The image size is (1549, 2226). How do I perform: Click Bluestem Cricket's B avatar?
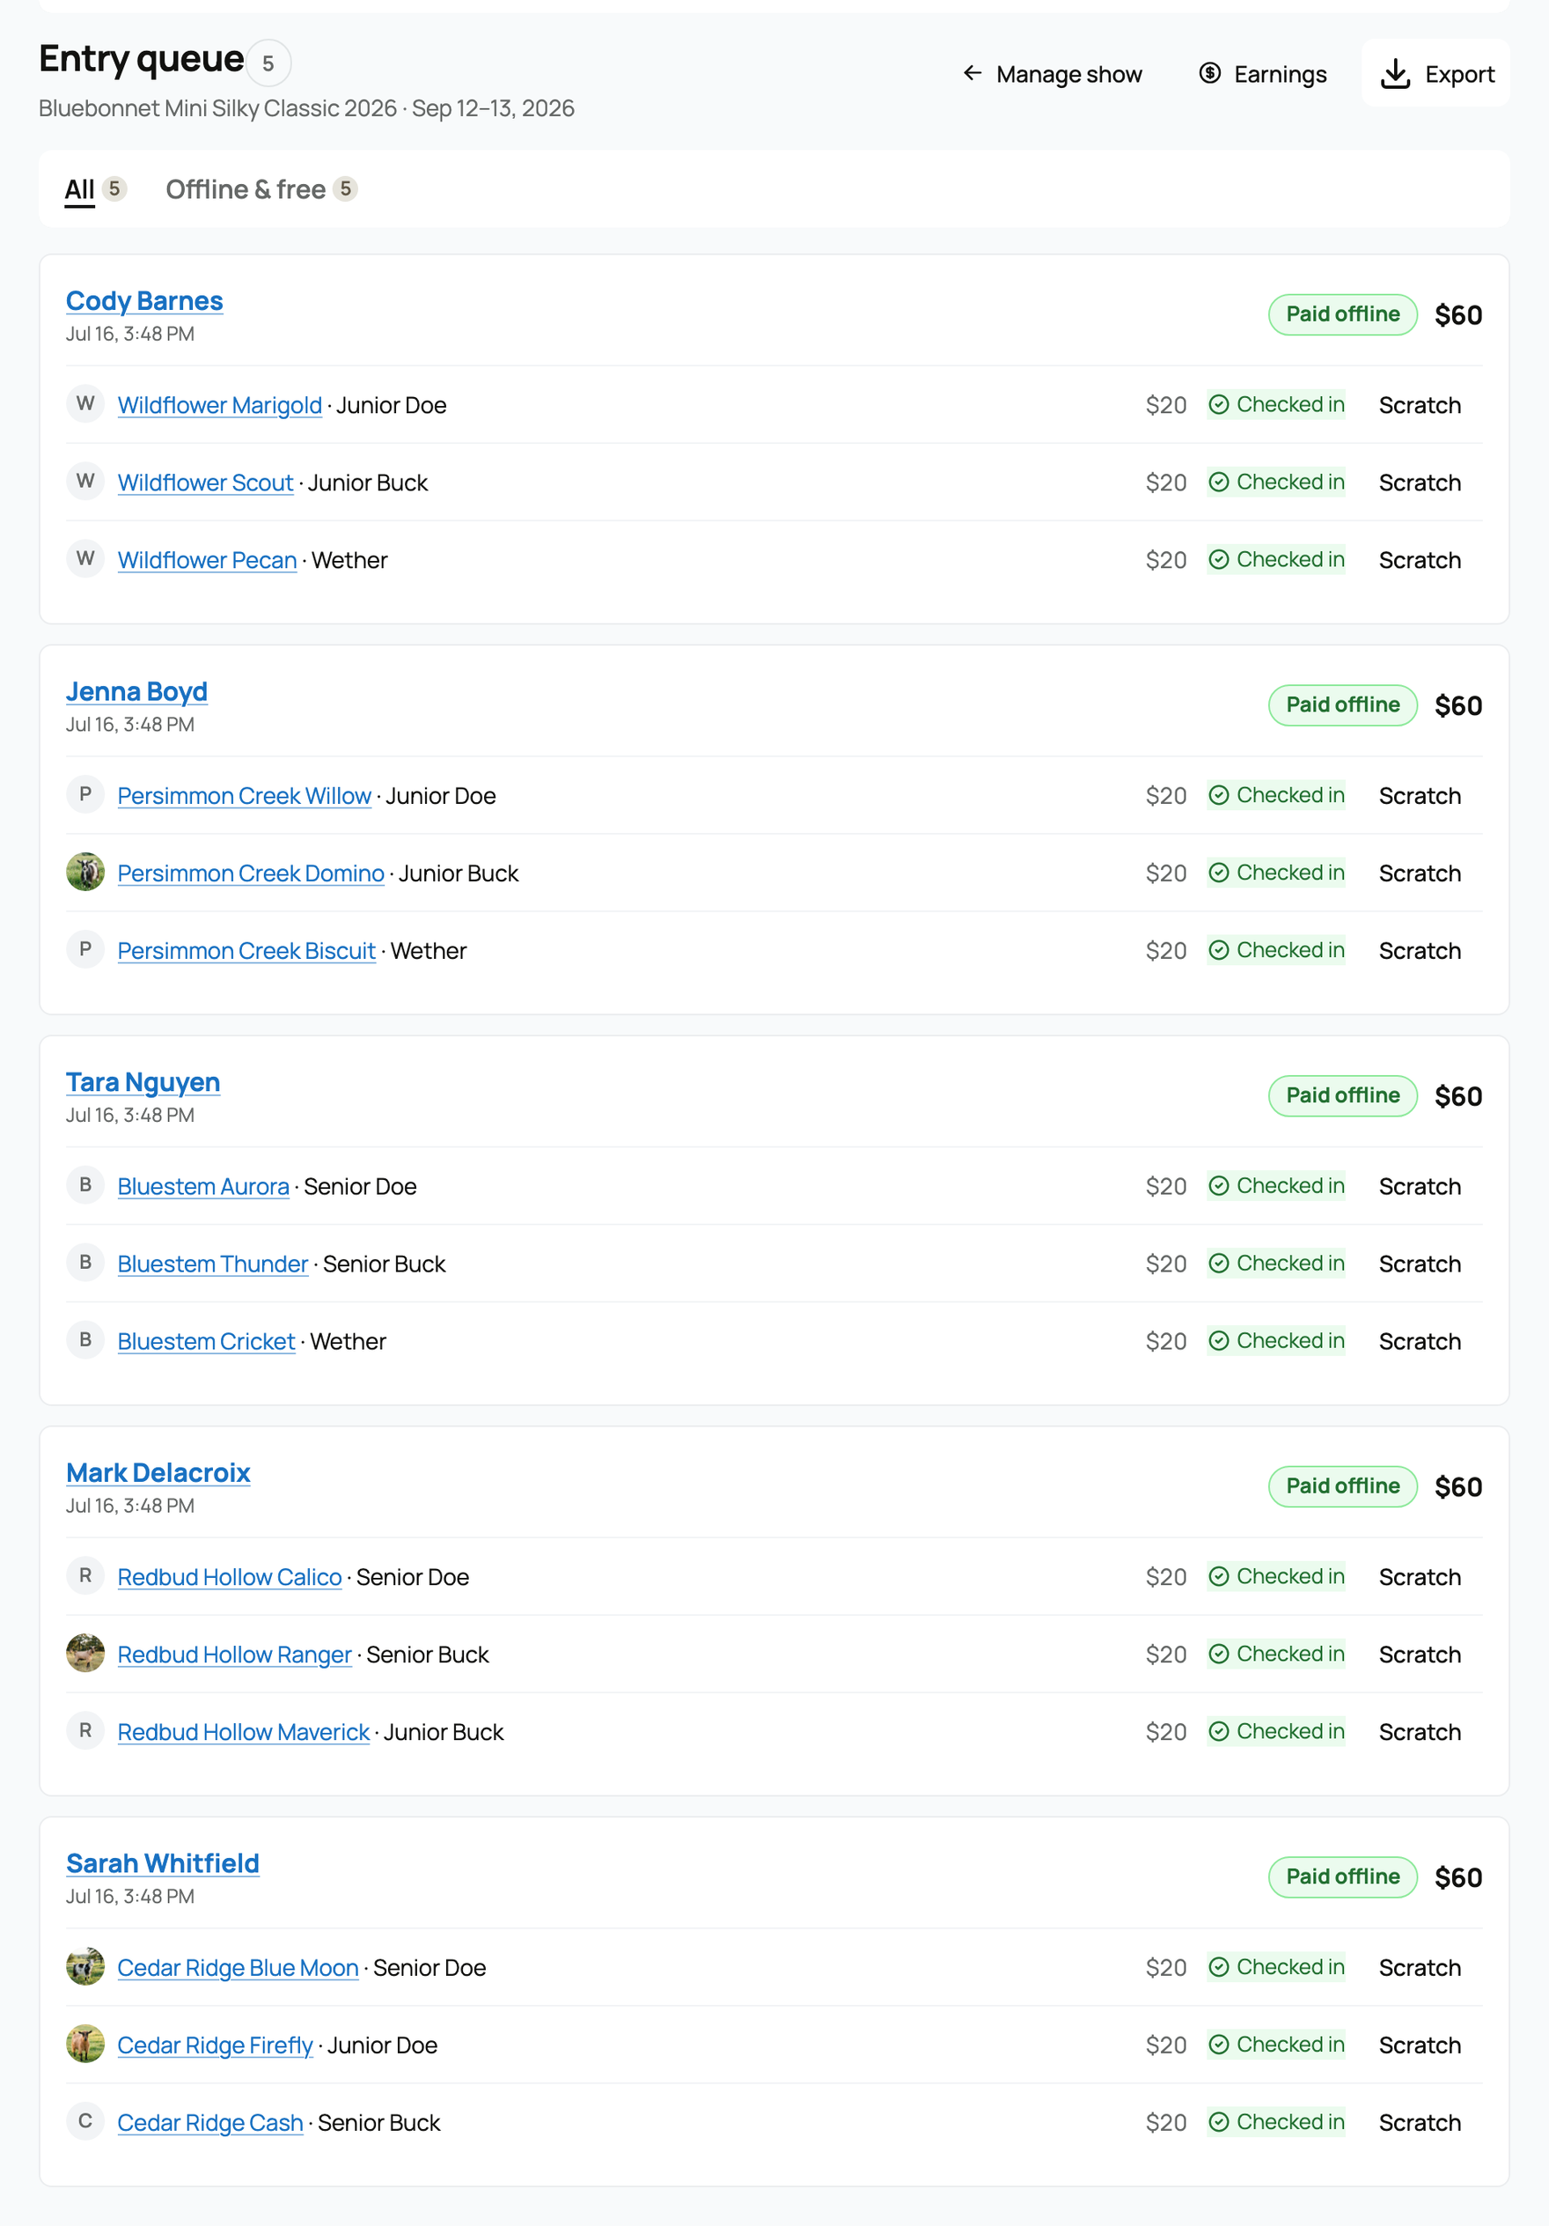click(85, 1340)
